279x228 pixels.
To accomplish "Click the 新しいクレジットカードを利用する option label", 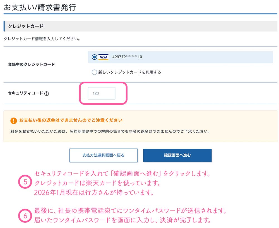I will pyautogui.click(x=130, y=72).
